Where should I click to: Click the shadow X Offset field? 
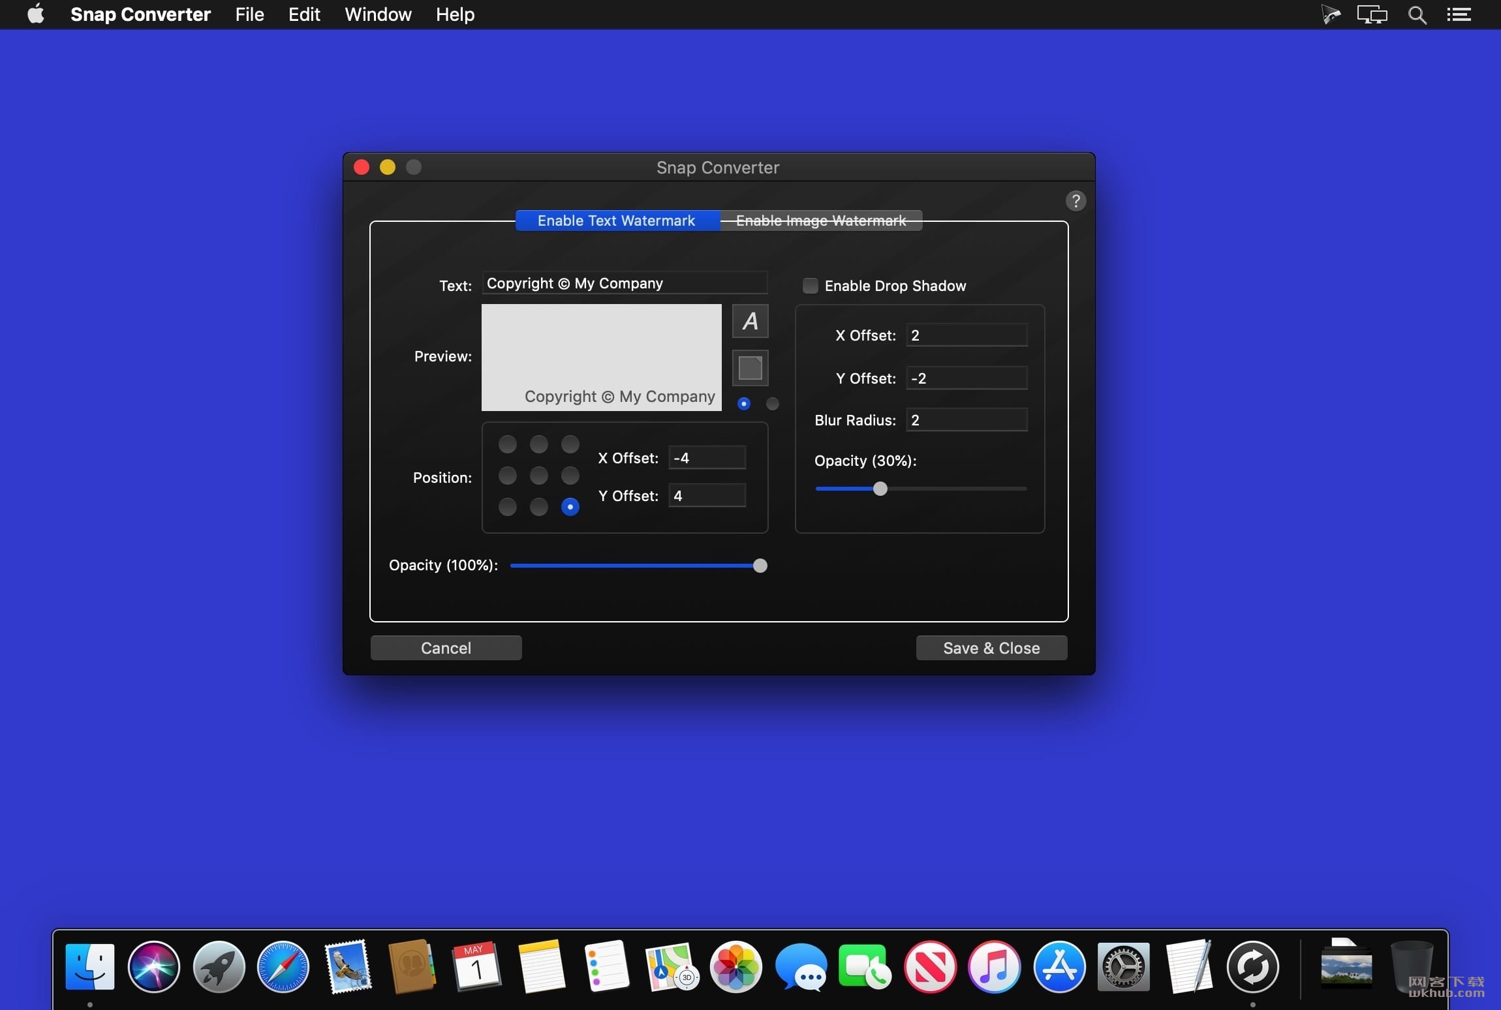point(967,335)
